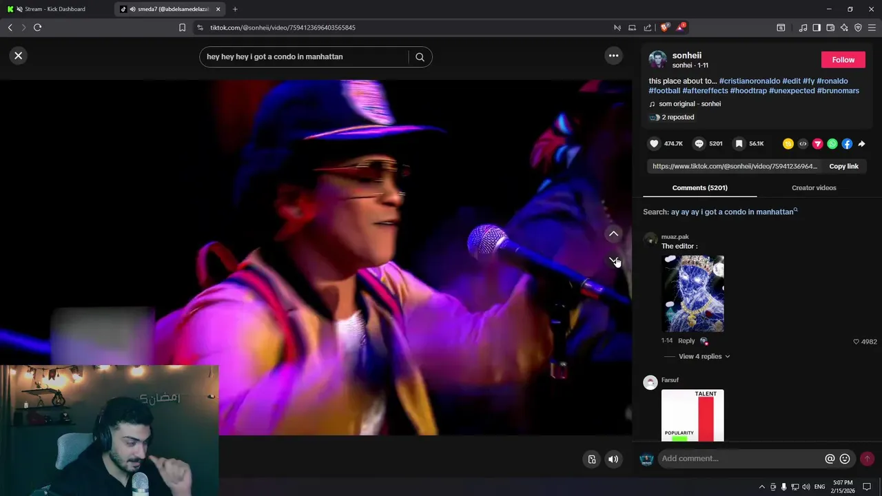Like the video with heart icon

click(654, 143)
